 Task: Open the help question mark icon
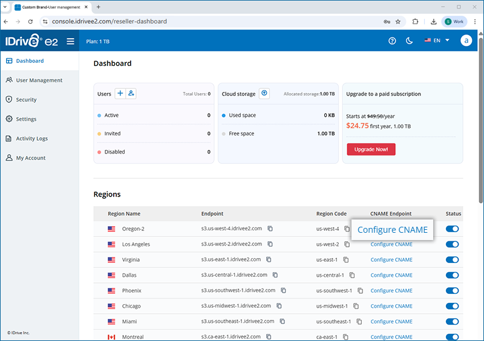392,41
